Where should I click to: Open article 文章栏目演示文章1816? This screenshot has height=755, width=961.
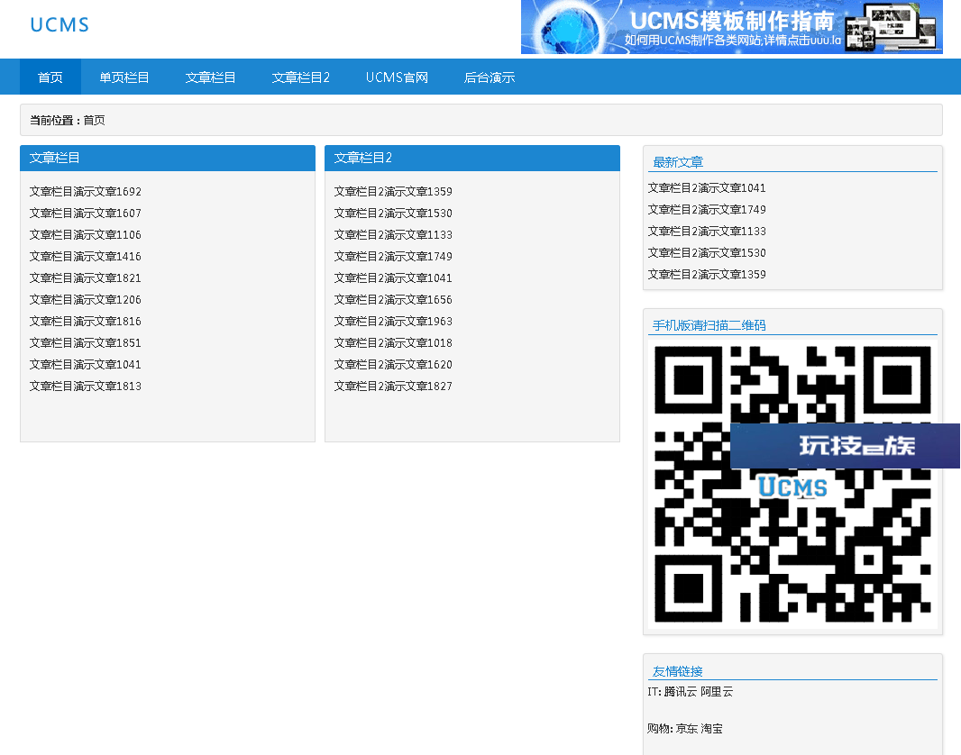tap(85, 322)
